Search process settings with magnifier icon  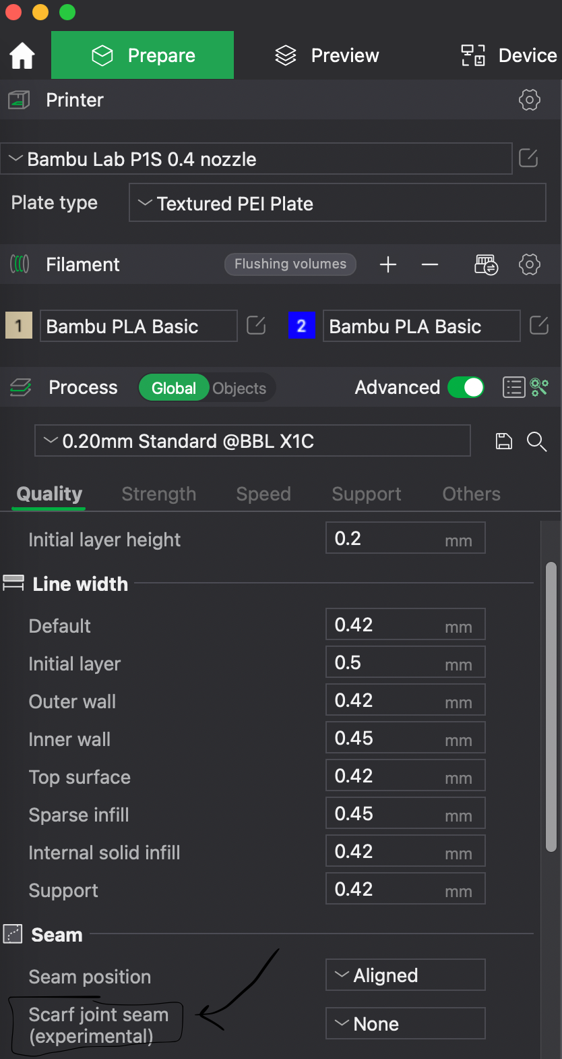coord(537,441)
